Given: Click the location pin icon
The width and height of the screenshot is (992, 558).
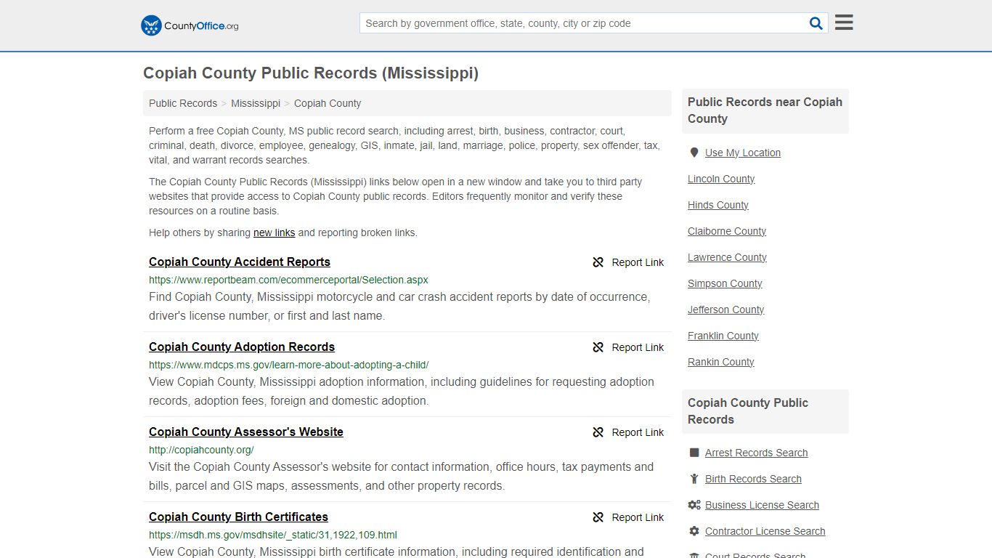Looking at the screenshot, I should click(694, 153).
